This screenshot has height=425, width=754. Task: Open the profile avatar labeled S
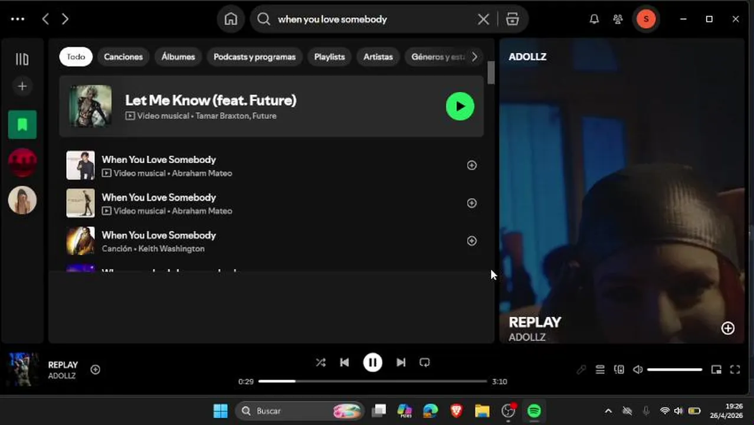point(646,19)
